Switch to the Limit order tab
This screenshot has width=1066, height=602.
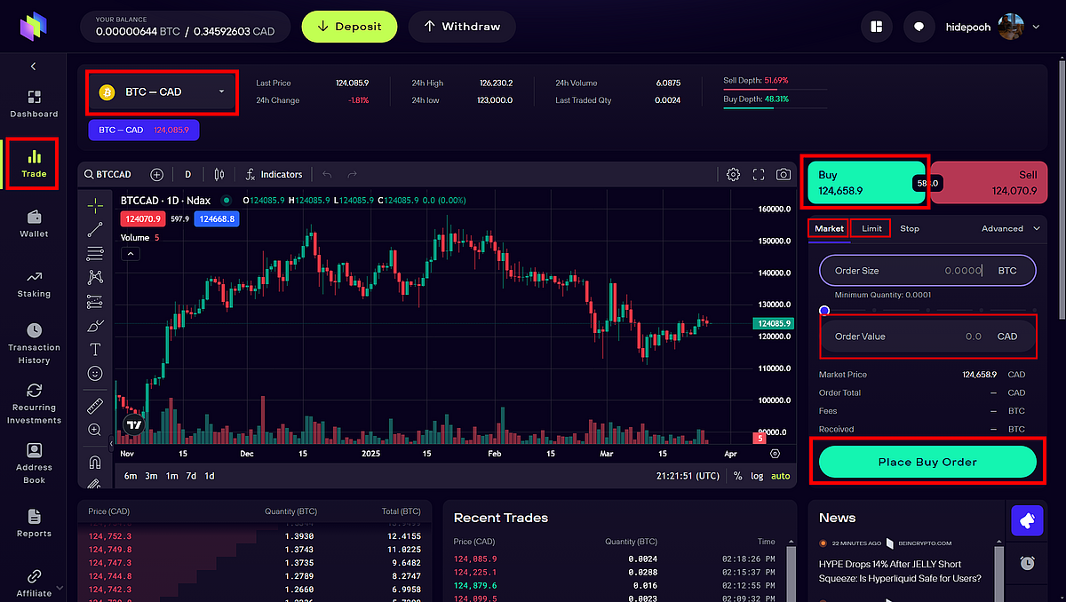871,228
